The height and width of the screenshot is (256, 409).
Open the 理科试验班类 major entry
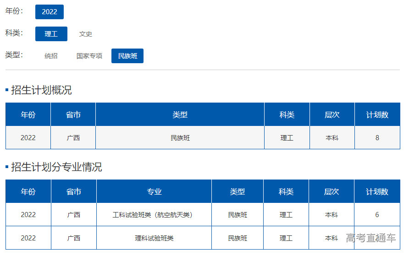154,238
